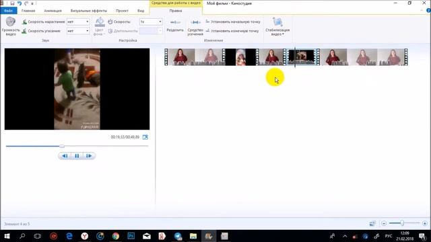Open File Explorer from taskbar

tap(193, 236)
